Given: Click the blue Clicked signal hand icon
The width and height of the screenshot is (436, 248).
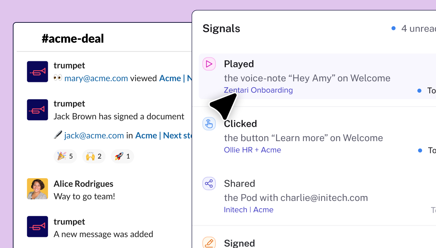Looking at the screenshot, I should (209, 124).
